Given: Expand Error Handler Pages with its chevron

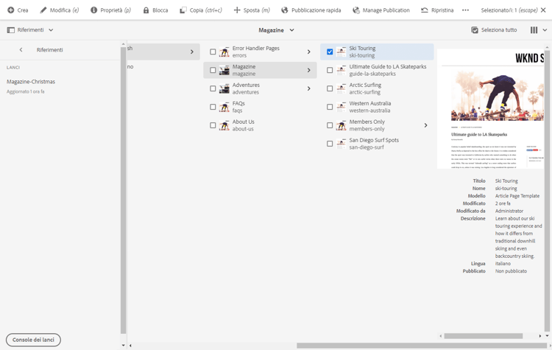Looking at the screenshot, I should tap(308, 52).
